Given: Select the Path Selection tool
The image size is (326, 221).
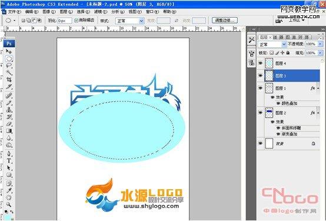Looking at the screenshot, I should click(x=9, y=168).
